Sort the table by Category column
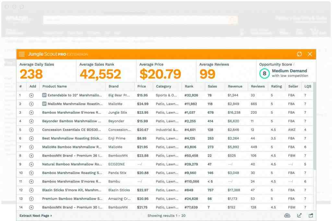Viewport: 332px width, 221px height. click(x=163, y=87)
